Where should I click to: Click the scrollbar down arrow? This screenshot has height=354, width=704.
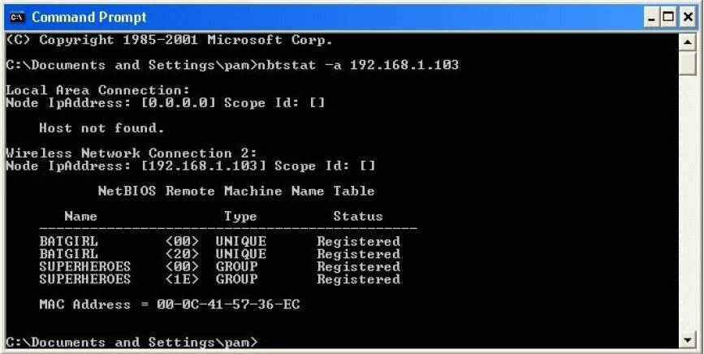[688, 339]
